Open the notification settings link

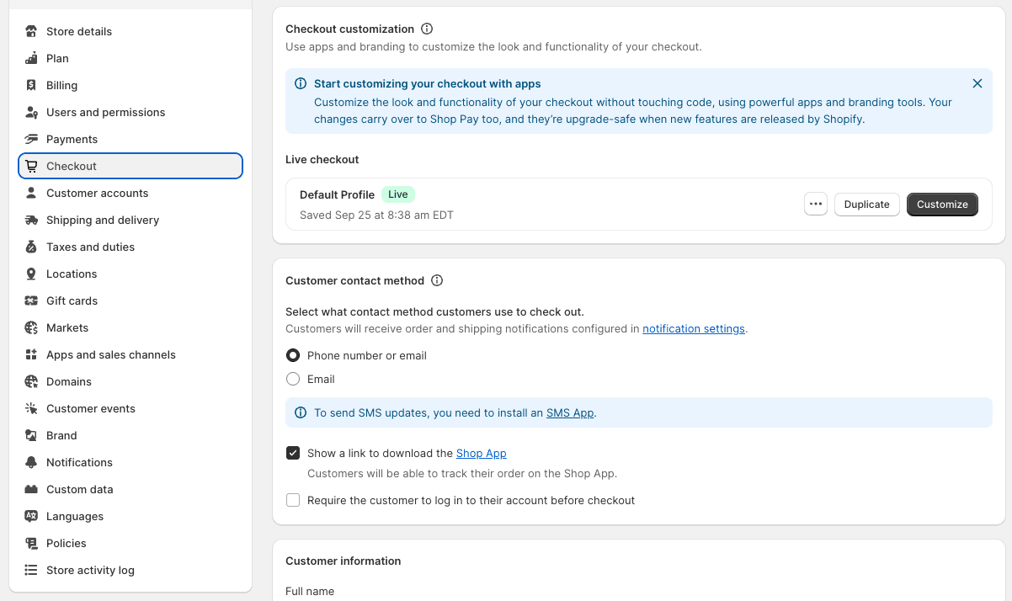(x=693, y=328)
